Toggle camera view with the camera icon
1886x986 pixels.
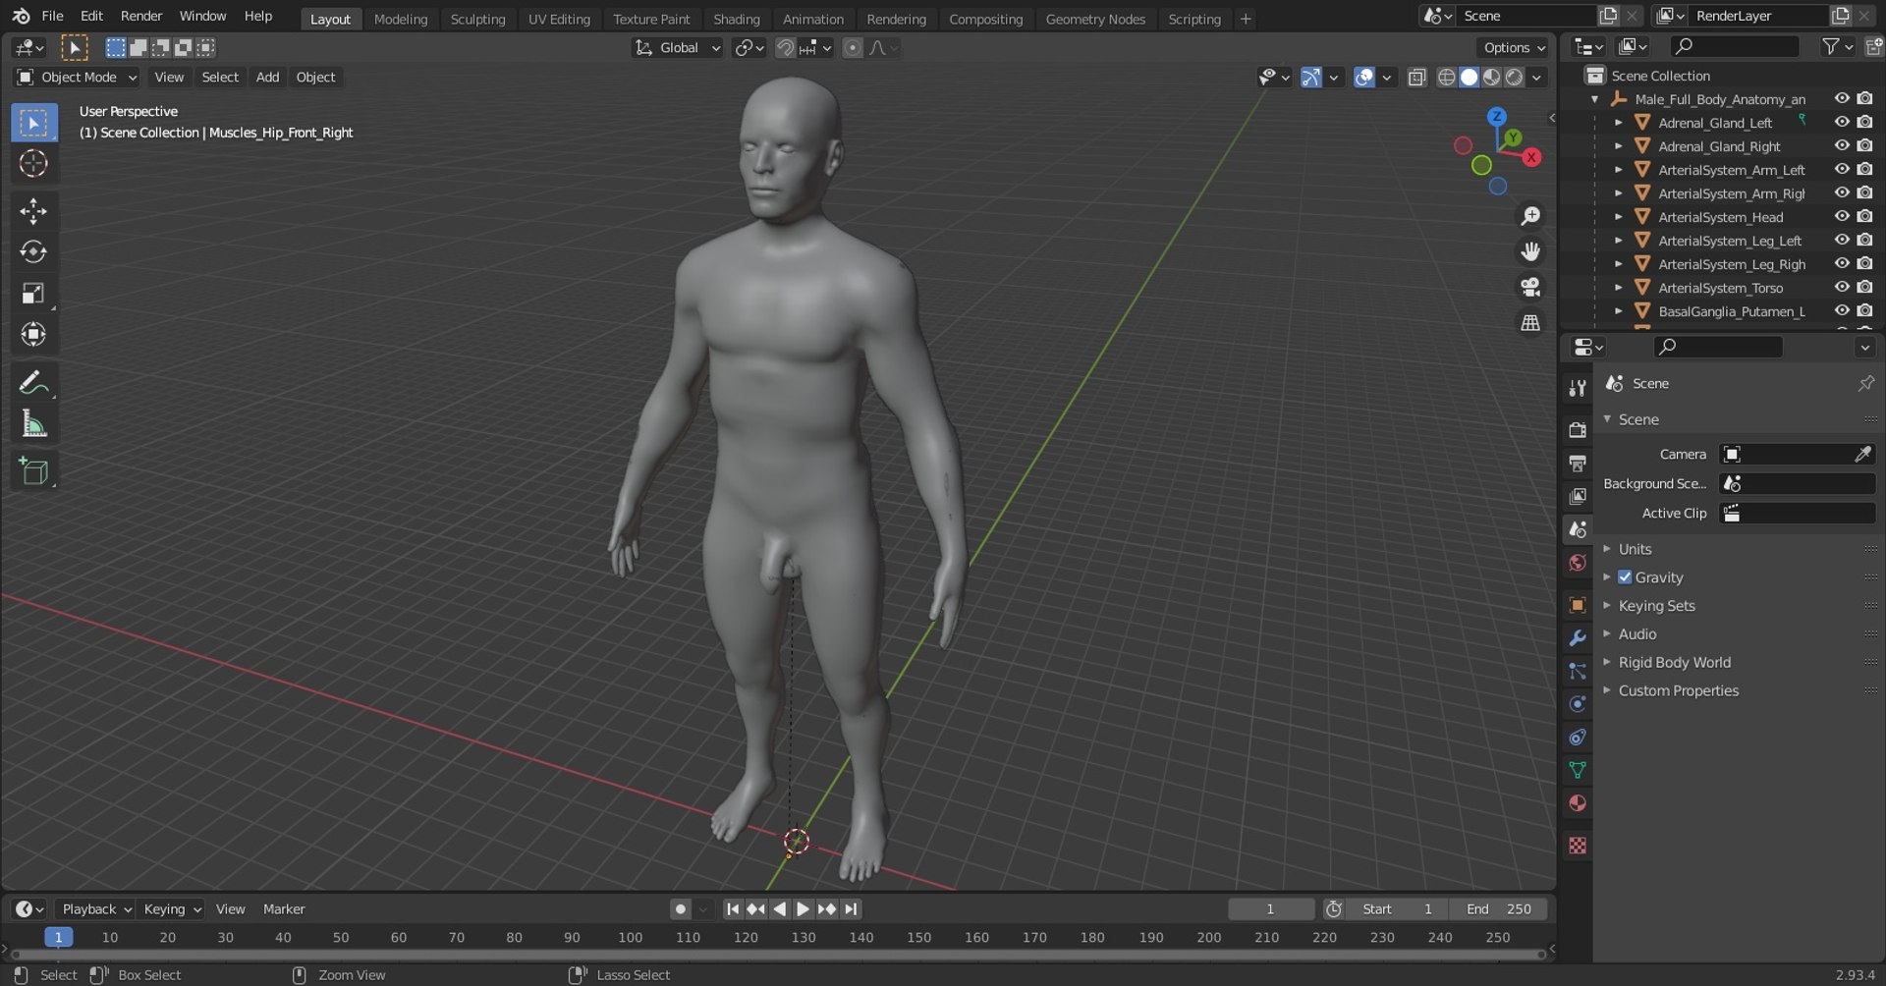1530,287
